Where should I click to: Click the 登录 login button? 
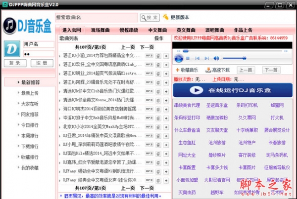[x=15, y=63]
